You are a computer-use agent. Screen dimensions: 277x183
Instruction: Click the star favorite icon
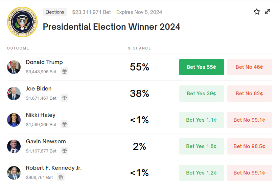point(257,12)
